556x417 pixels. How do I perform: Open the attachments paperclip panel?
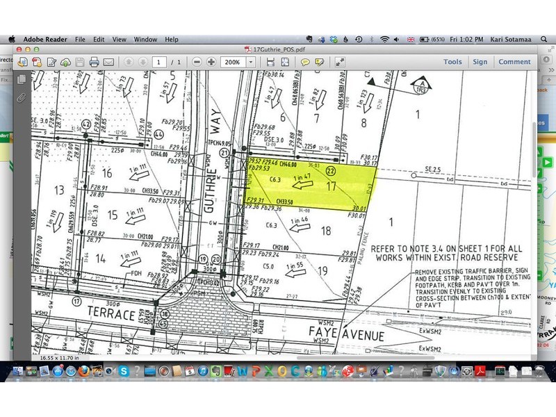[21, 97]
